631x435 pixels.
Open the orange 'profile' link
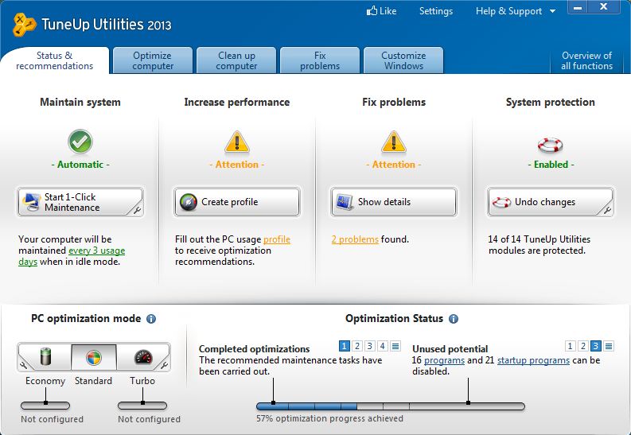click(277, 239)
